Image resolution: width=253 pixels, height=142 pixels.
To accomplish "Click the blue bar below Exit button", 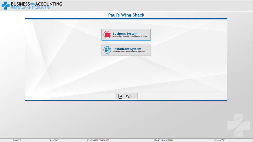I will pyautogui.click(x=126, y=101).
